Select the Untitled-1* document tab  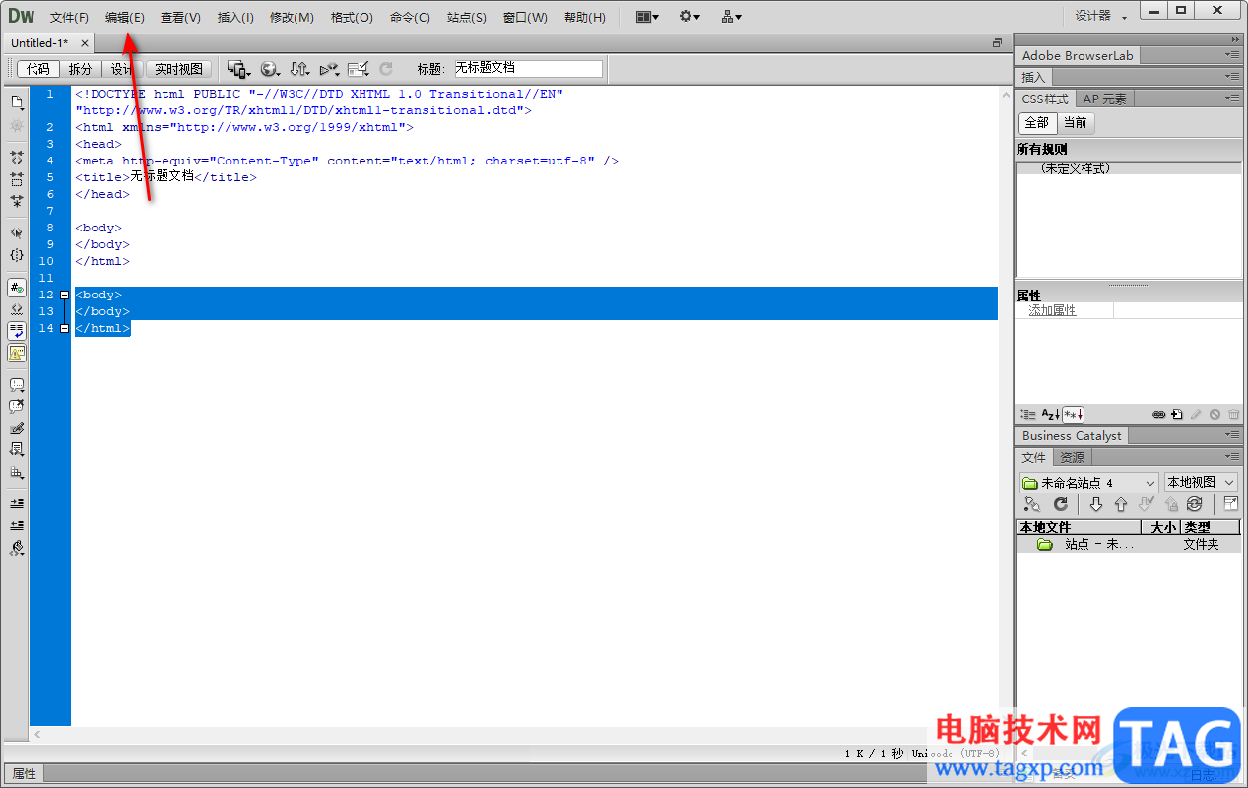[39, 43]
